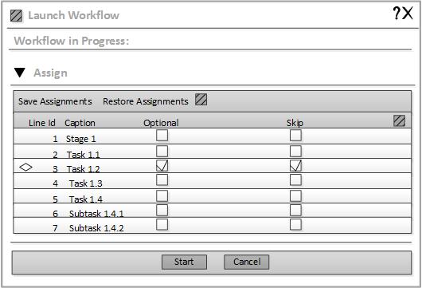This screenshot has height=288, width=422.
Task: Click hatched icon at right of column header
Action: point(399,120)
